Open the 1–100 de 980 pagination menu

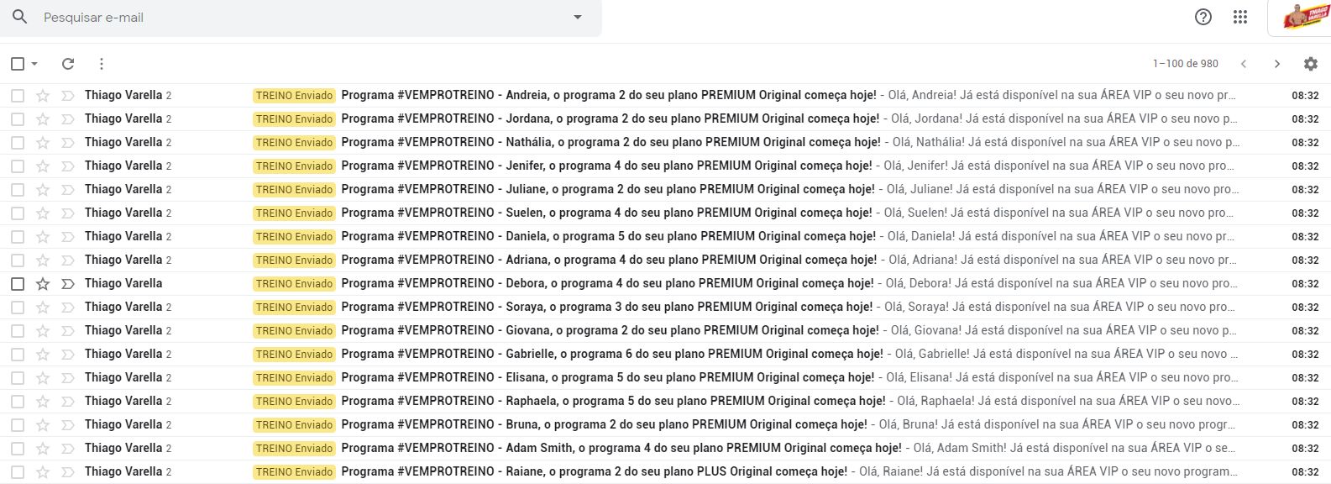1185,64
